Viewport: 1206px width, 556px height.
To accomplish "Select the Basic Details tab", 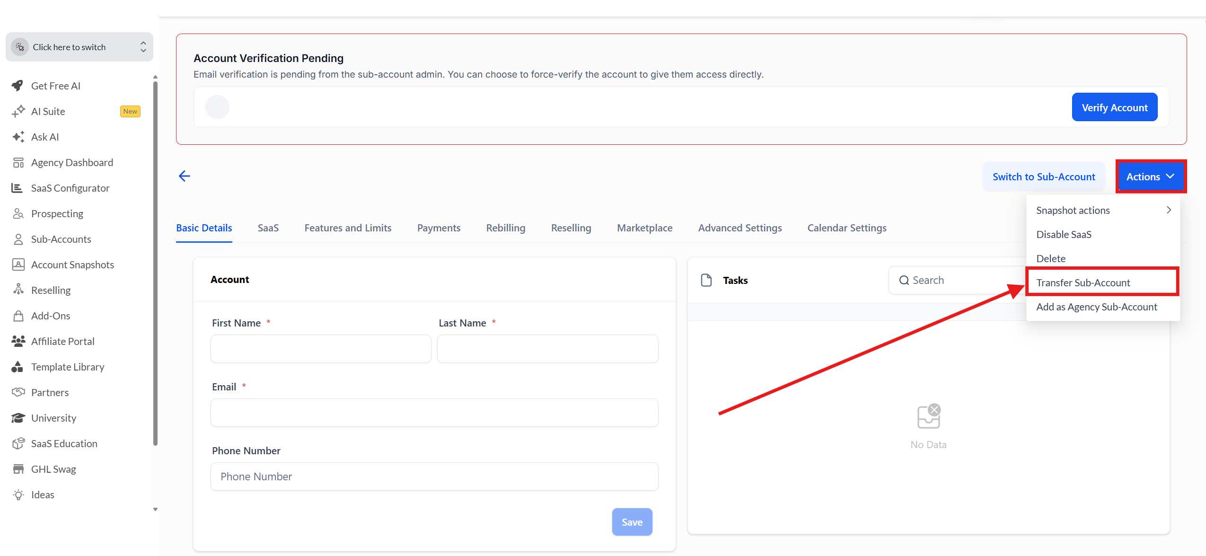I will coord(204,228).
